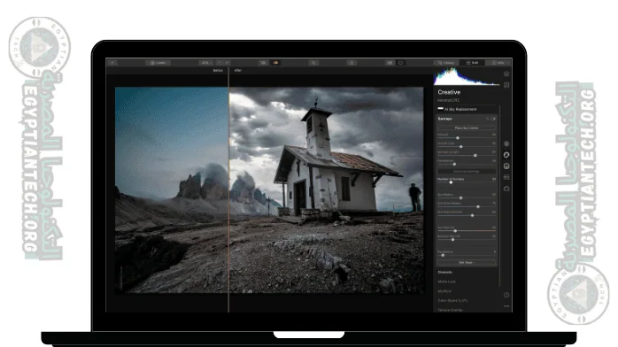Adjust the Number of Sunrays slider
This screenshot has width=618, height=347.
coord(467,182)
